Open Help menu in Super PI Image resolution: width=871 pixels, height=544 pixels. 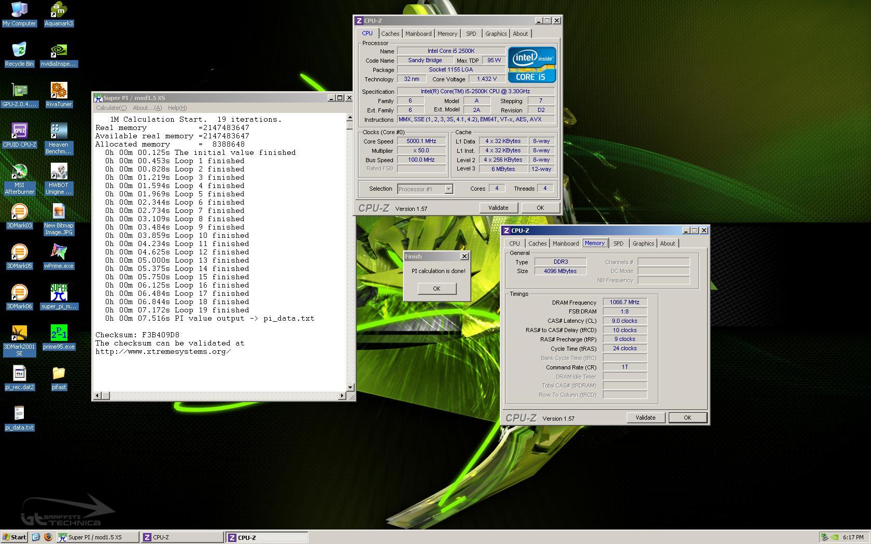tap(177, 108)
